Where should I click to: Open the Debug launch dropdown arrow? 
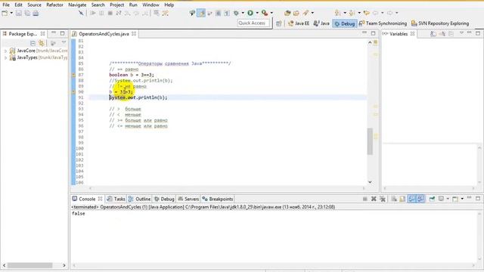point(243,13)
